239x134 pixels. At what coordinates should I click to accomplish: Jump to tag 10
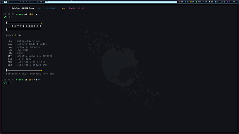[x=29, y=2]
